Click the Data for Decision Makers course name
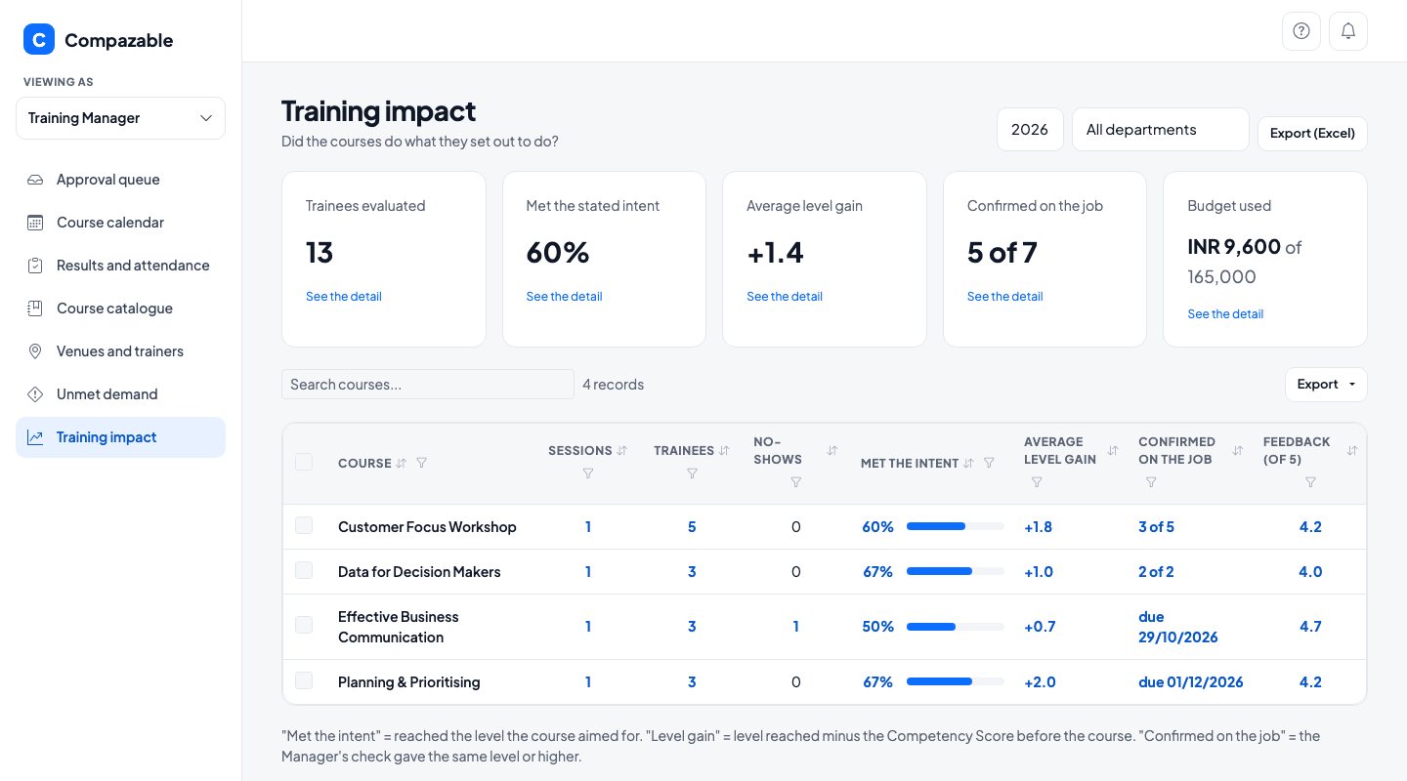 point(419,572)
